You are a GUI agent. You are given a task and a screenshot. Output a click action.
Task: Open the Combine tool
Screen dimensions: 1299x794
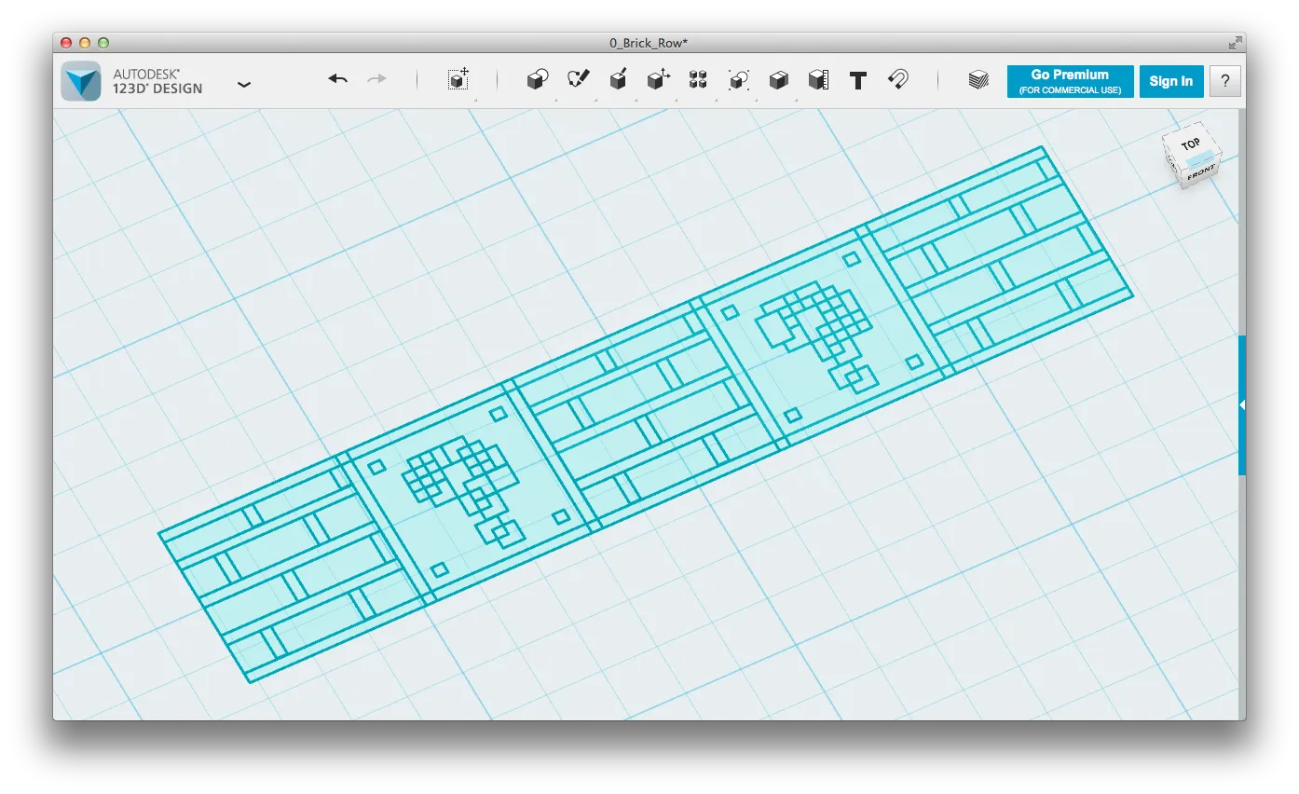coord(778,80)
